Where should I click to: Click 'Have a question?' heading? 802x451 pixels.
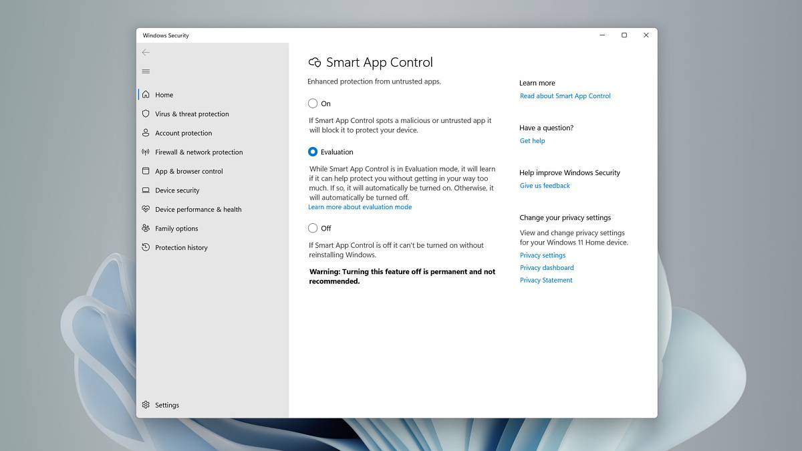pos(546,128)
